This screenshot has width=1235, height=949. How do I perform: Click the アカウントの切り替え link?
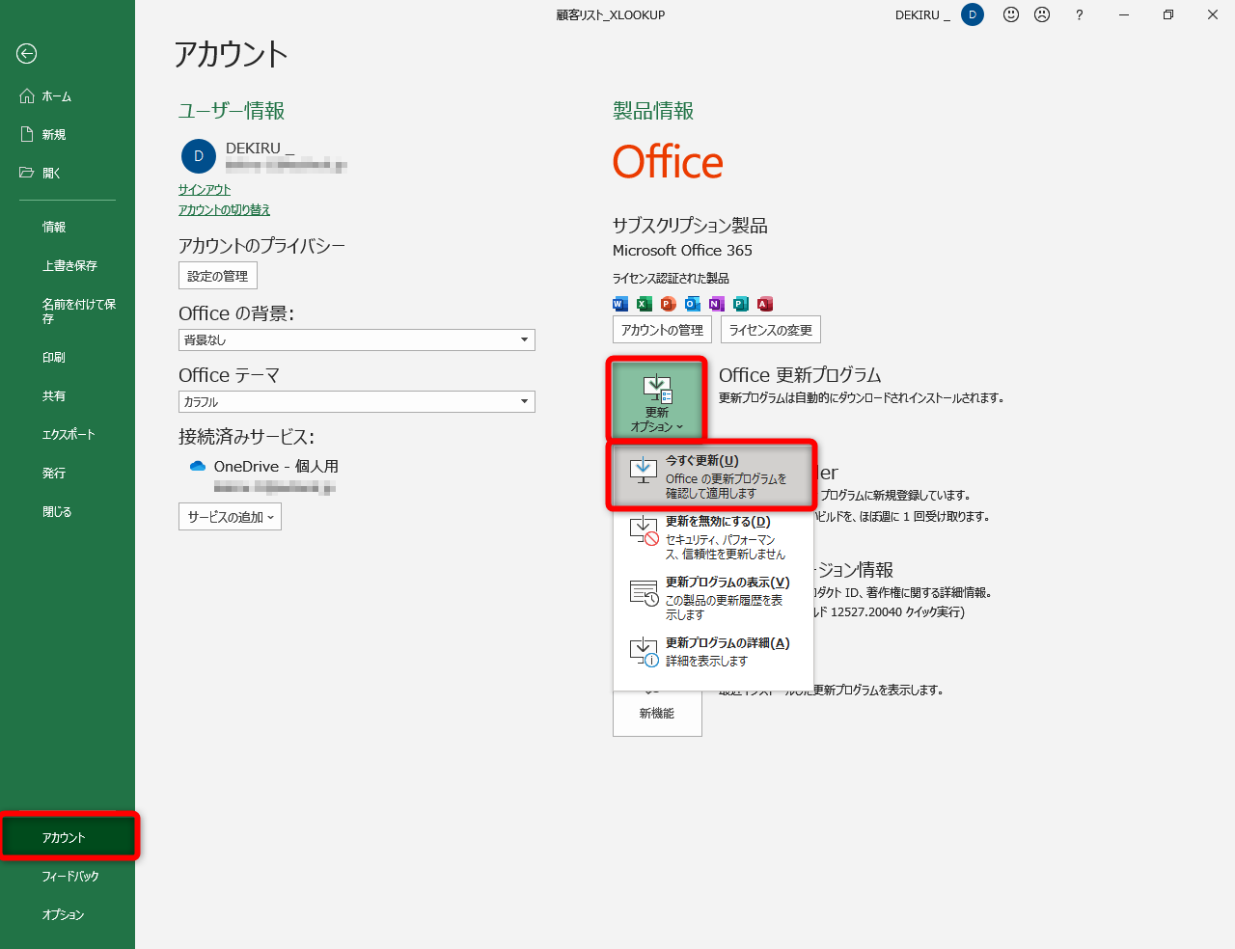pos(224,209)
